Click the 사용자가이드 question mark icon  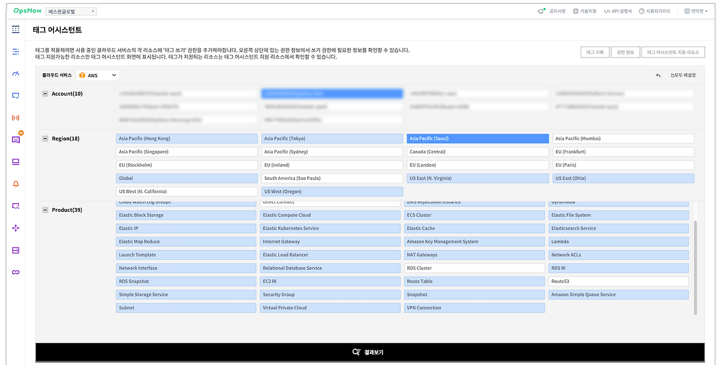coord(642,11)
